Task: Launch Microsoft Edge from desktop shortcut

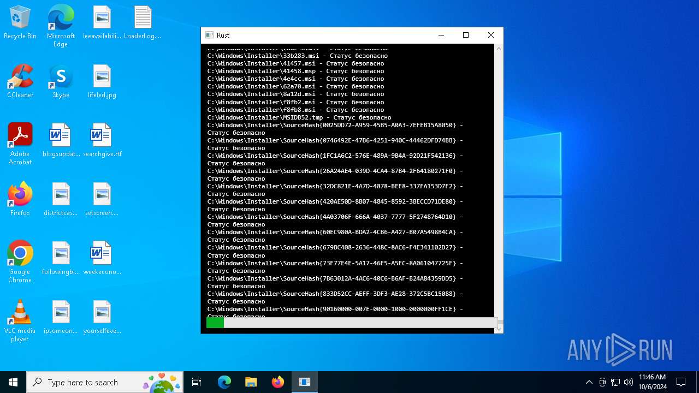Action: (61, 26)
